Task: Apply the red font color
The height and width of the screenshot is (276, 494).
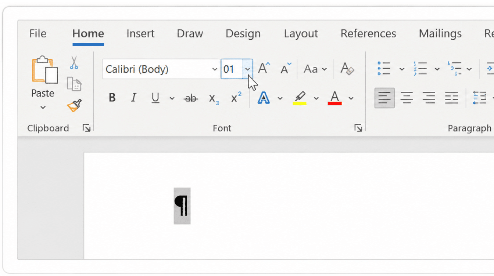Action: (x=334, y=98)
